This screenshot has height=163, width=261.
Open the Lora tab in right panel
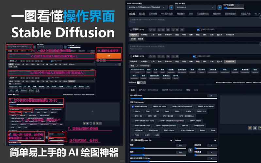pyautogui.click(x=196, y=90)
